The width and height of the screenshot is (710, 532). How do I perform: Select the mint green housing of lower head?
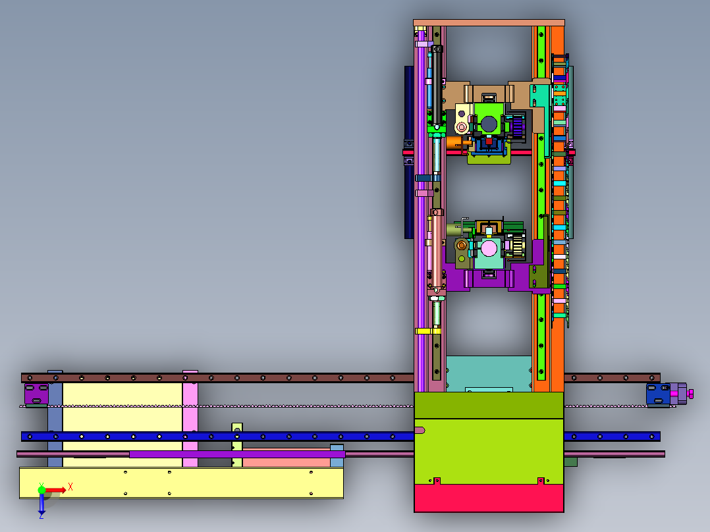point(489,253)
